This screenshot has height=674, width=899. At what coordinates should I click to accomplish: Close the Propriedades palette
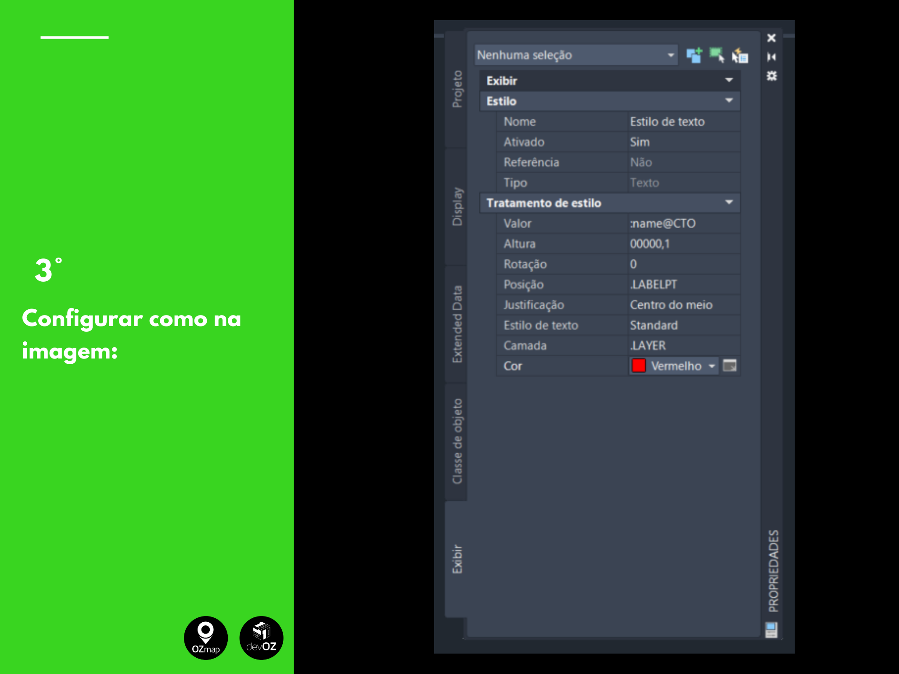pos(771,38)
